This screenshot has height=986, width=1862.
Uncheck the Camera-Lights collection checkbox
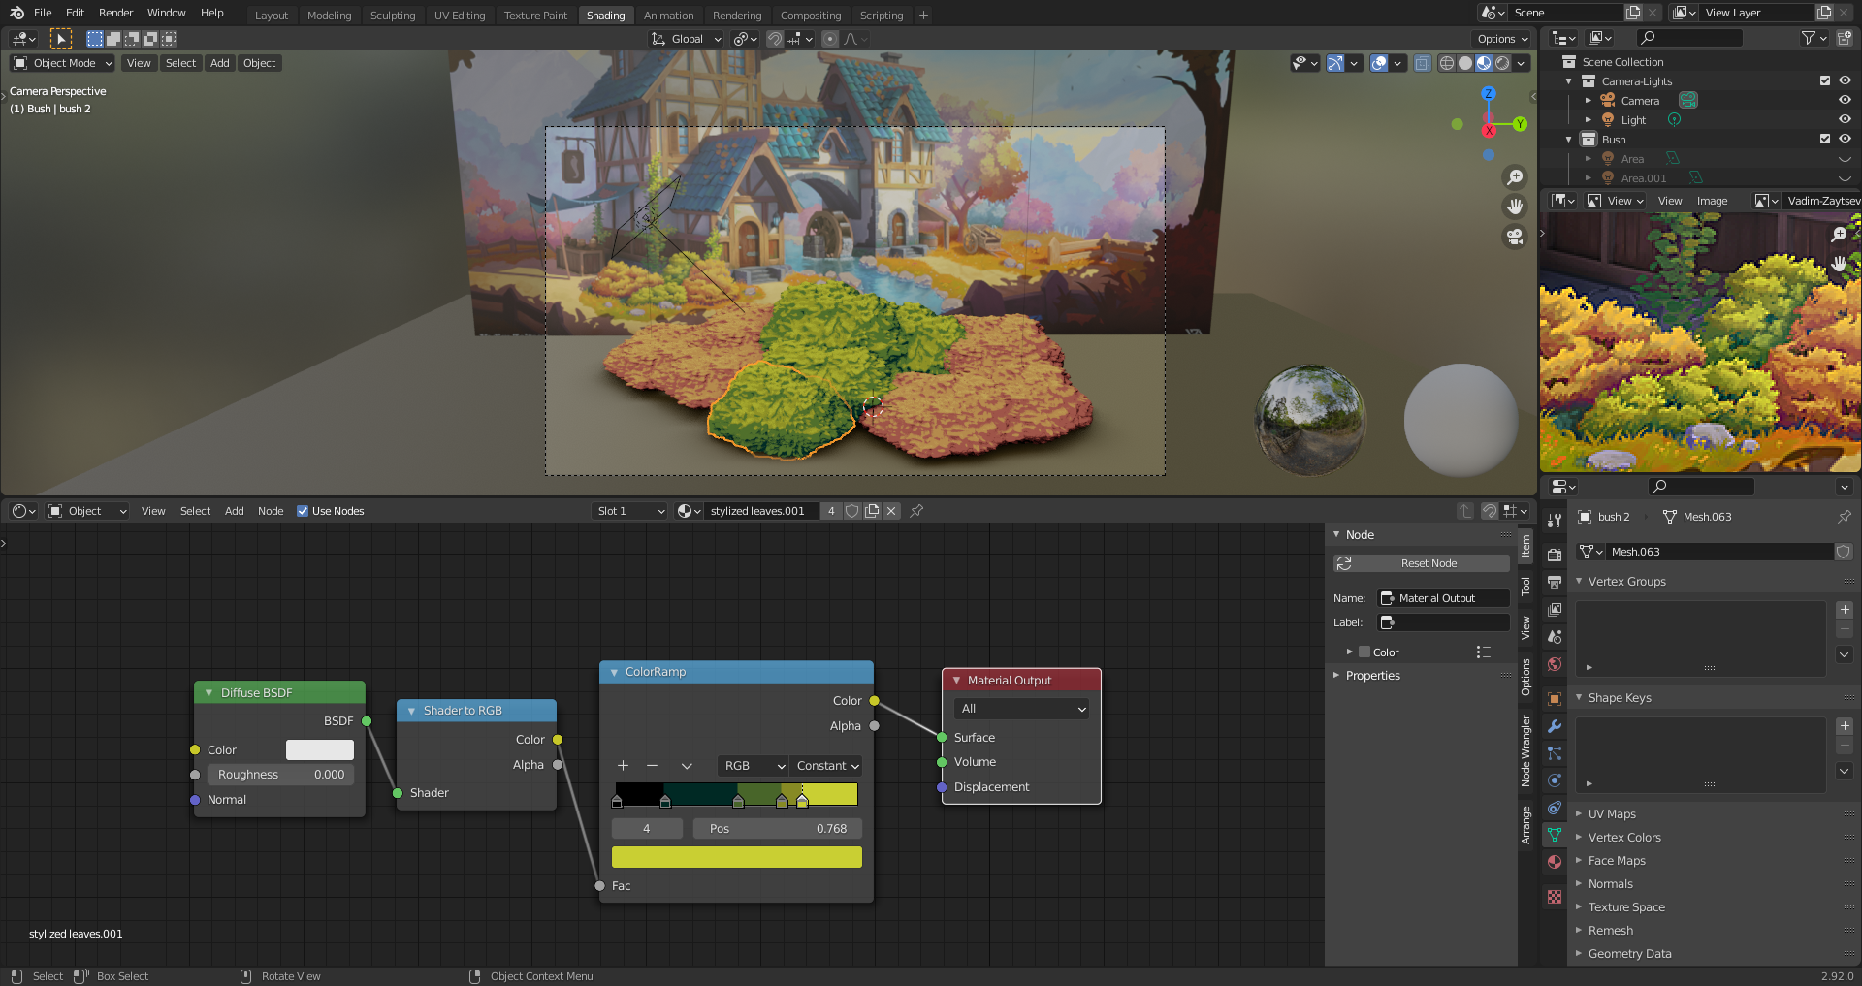pyautogui.click(x=1825, y=81)
